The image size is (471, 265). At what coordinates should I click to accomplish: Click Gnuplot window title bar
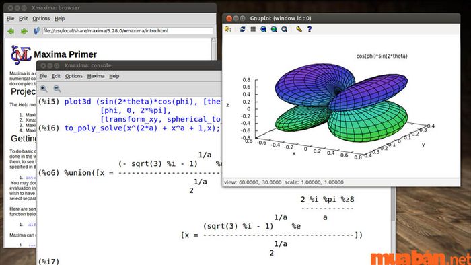click(x=341, y=18)
